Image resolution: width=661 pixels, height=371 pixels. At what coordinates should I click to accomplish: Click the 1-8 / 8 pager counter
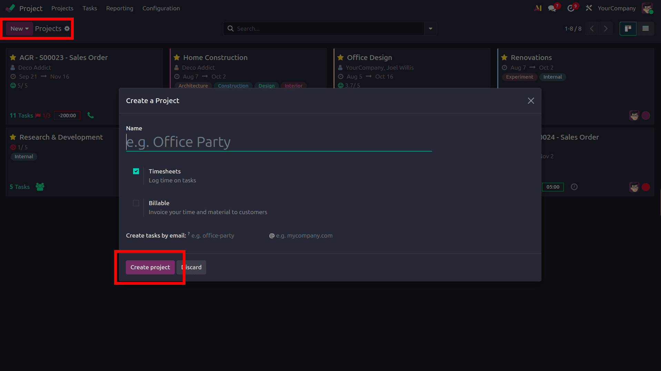point(573,29)
